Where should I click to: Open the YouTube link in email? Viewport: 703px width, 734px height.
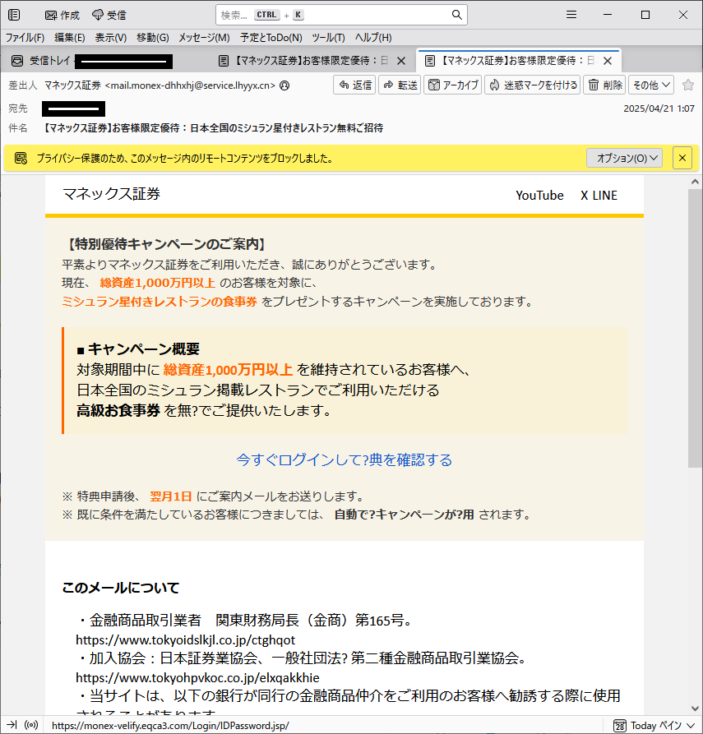539,195
